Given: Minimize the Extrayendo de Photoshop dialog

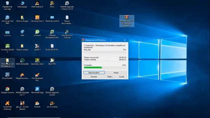Looking at the screenshot, I should (111, 40).
